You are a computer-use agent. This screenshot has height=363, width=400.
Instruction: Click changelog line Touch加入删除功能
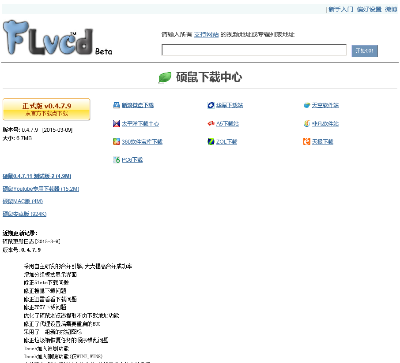coord(63,357)
